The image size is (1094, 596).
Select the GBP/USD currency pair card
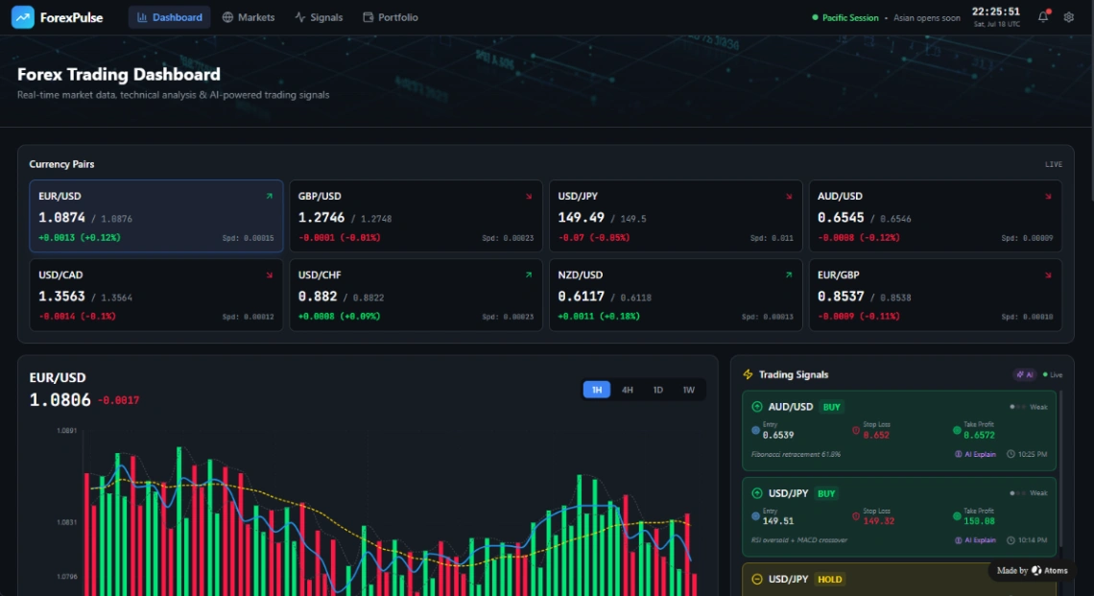pyautogui.click(x=416, y=216)
